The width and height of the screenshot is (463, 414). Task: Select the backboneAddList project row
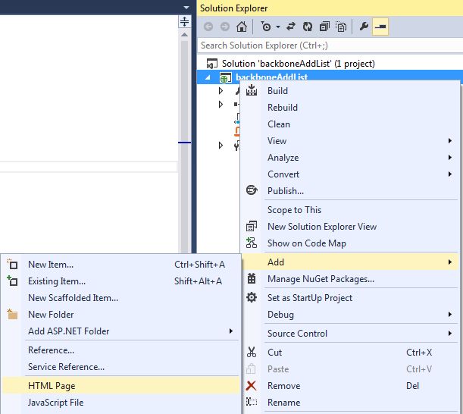[330, 77]
